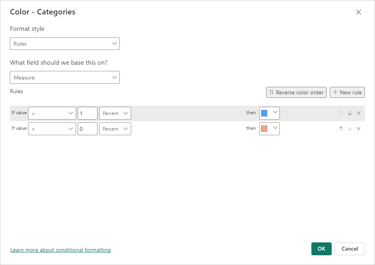This screenshot has width=375, height=265.
Task: Open the Measure field dropdown
Action: point(64,77)
